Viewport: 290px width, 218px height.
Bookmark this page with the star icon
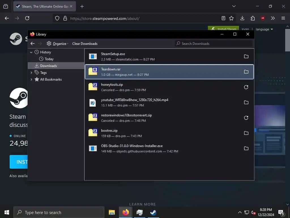point(231,18)
